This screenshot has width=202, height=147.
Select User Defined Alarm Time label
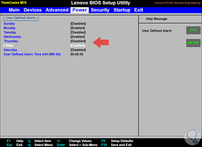tap(32, 54)
